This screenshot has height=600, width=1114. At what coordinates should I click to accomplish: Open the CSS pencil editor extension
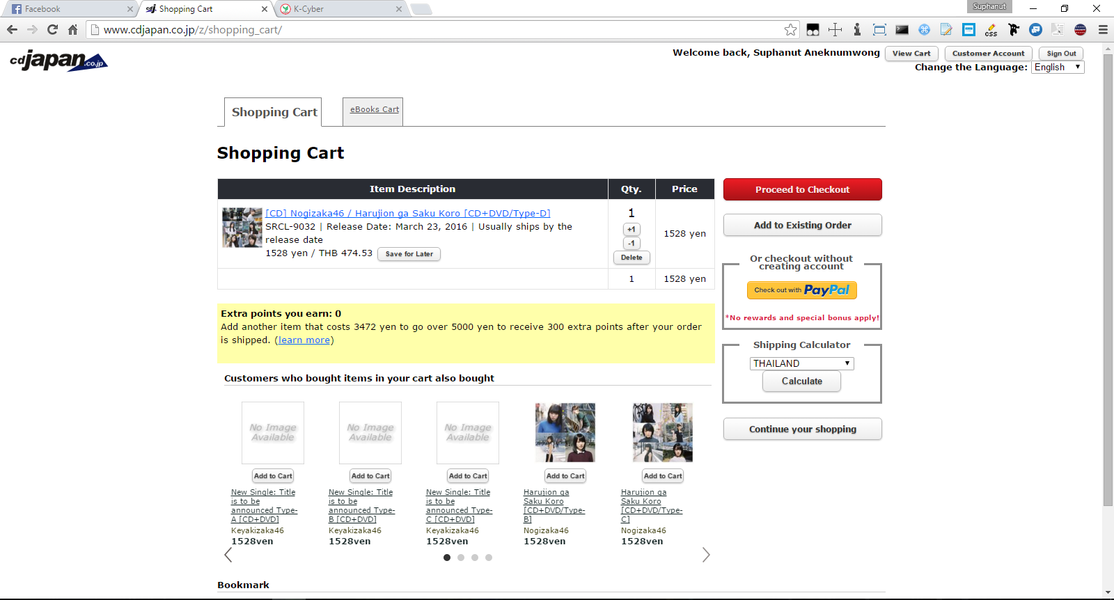[991, 29]
